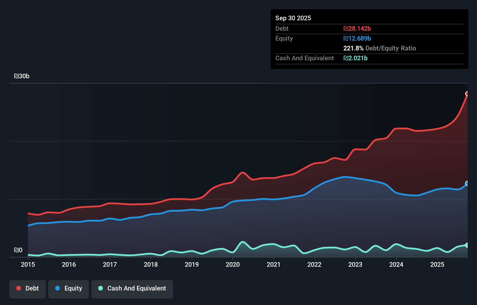Image resolution: width=477 pixels, height=305 pixels.
Task: Select the 2020 year label on the axis
Action: (233, 265)
